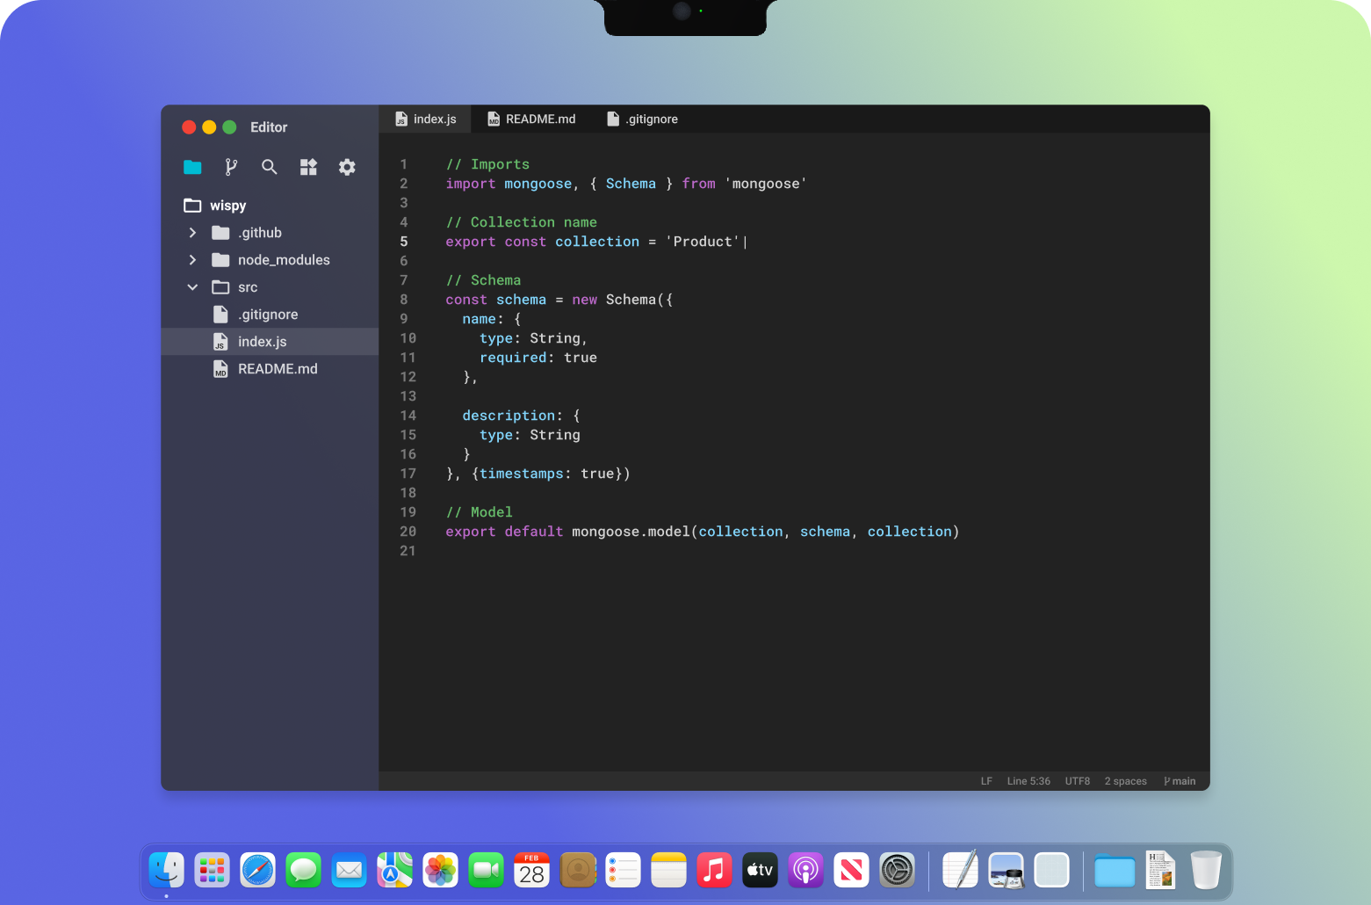The image size is (1371, 905).
Task: Click the word timestamps in code
Action: point(522,474)
